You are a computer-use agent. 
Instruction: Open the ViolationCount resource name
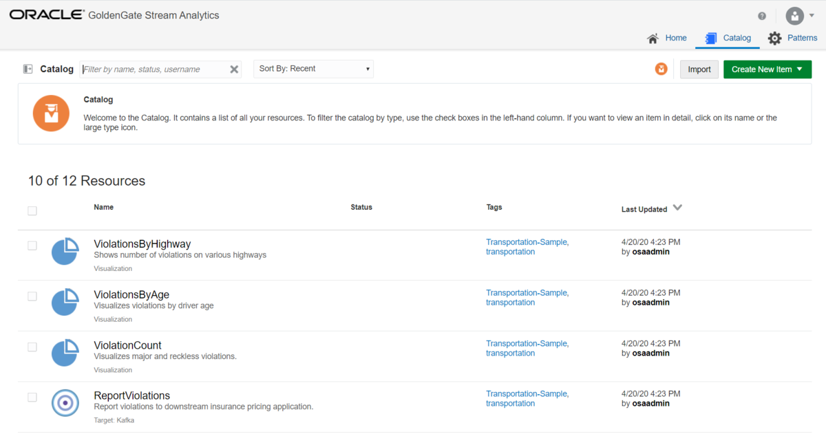(x=128, y=345)
